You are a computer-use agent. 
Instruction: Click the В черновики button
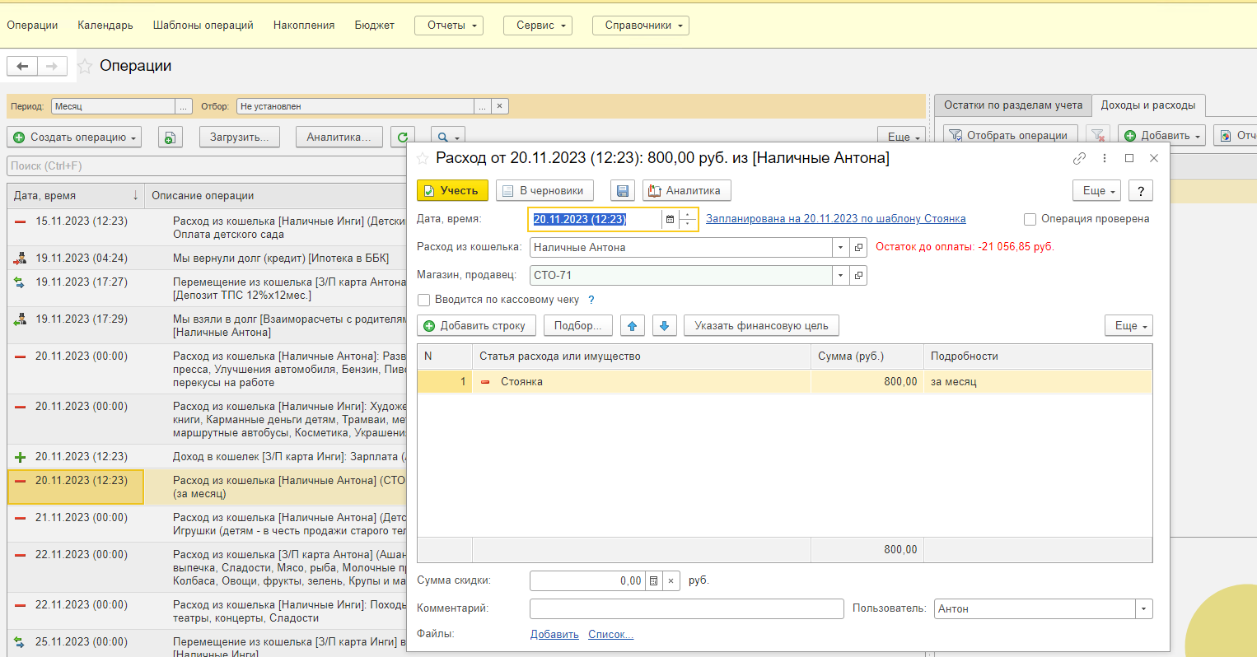click(544, 191)
